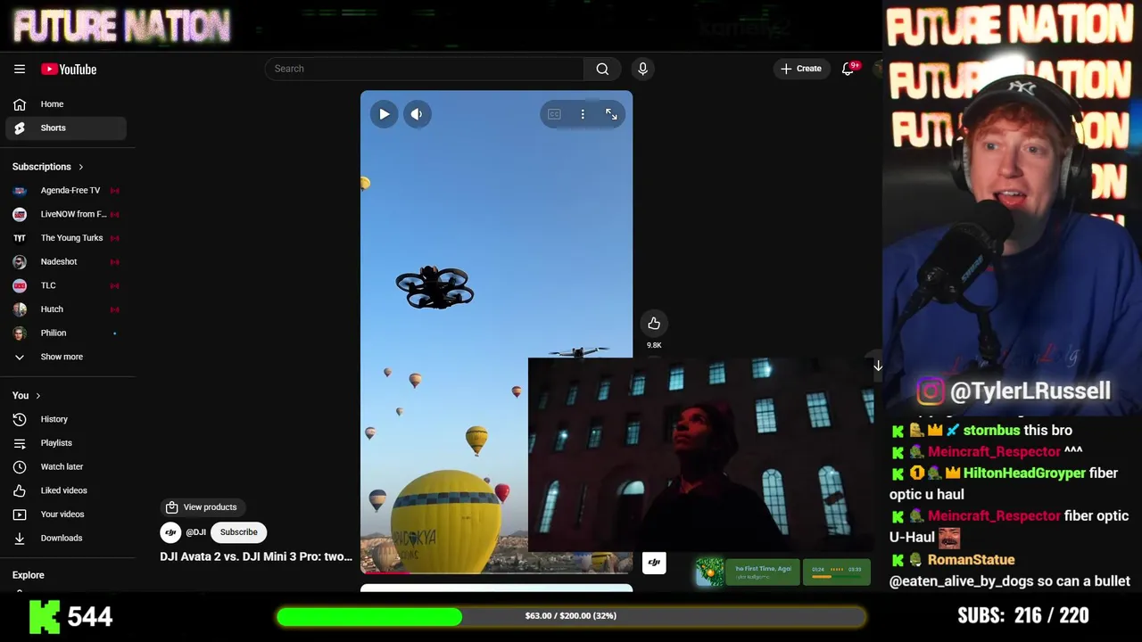Image resolution: width=1142 pixels, height=642 pixels.
Task: Click the donation goal progress bar
Action: coord(571,616)
